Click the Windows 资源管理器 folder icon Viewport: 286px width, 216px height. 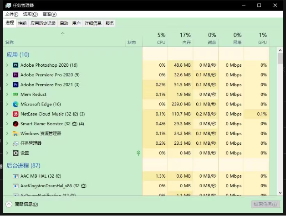(15, 133)
